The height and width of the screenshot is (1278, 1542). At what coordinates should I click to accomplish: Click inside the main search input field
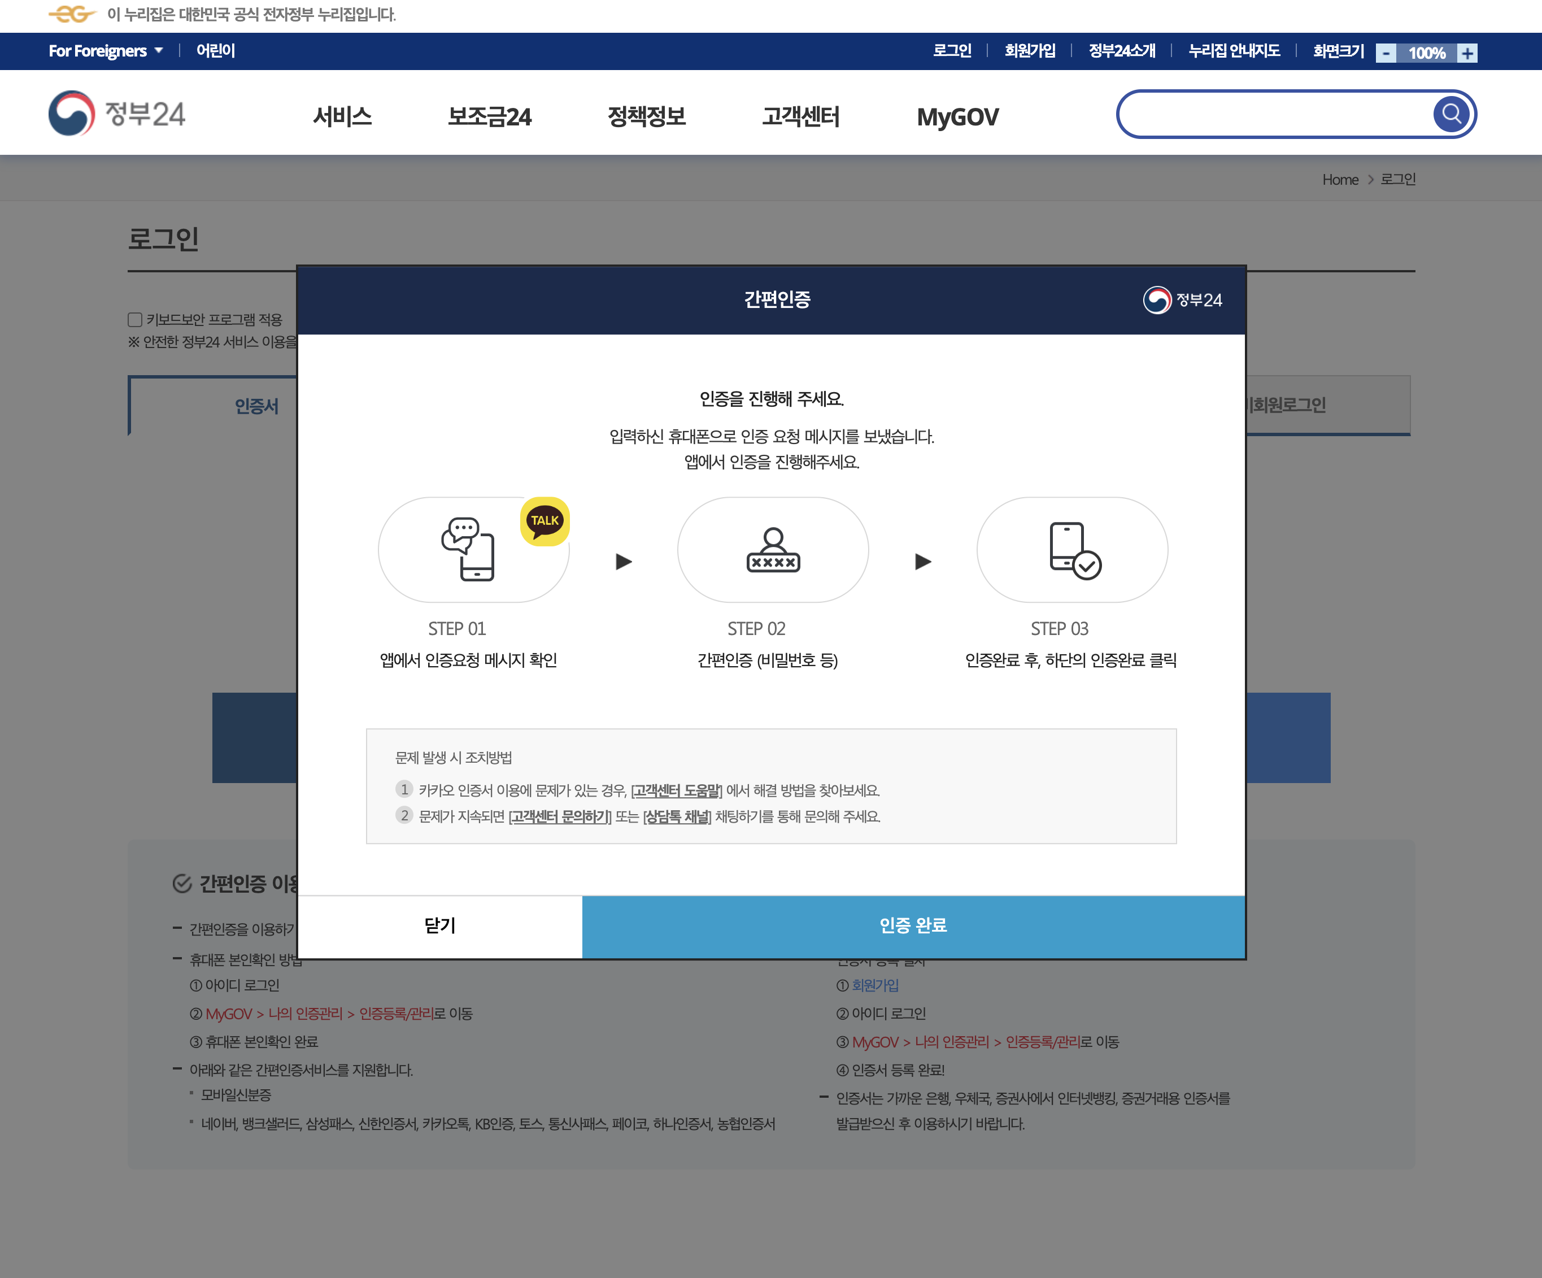[x=1274, y=114]
